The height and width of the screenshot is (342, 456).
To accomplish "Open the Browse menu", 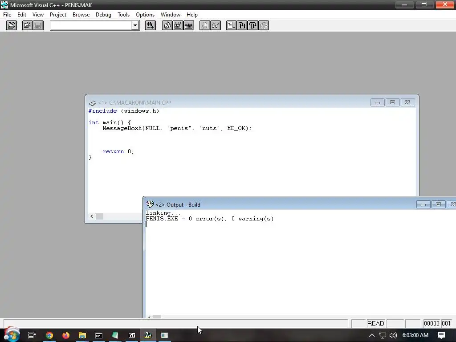I will 81,15.
